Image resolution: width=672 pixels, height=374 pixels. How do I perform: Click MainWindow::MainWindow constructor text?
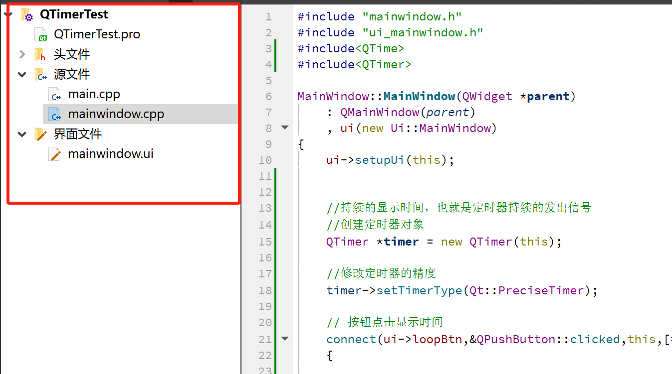376,96
